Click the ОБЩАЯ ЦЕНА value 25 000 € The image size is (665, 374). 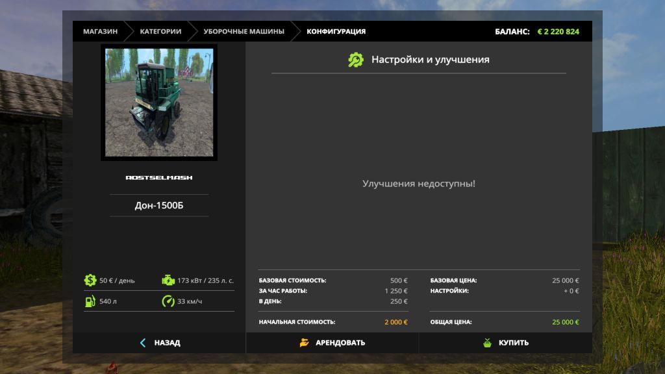565,322
